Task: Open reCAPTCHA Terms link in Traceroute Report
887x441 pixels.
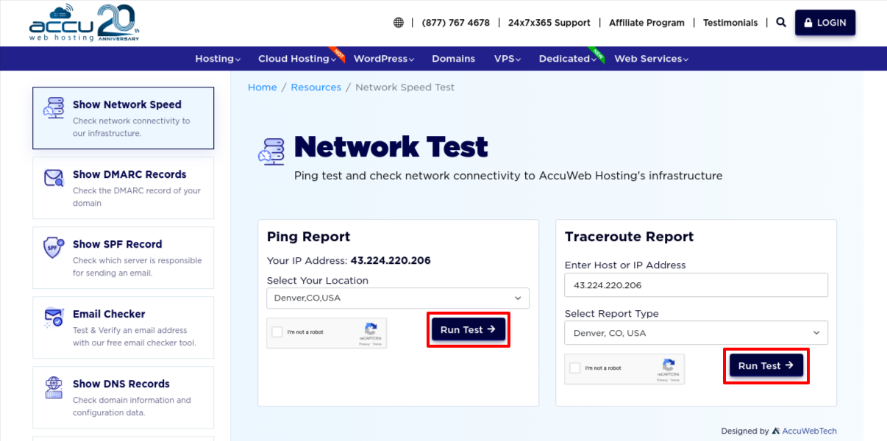Action: 674,380
